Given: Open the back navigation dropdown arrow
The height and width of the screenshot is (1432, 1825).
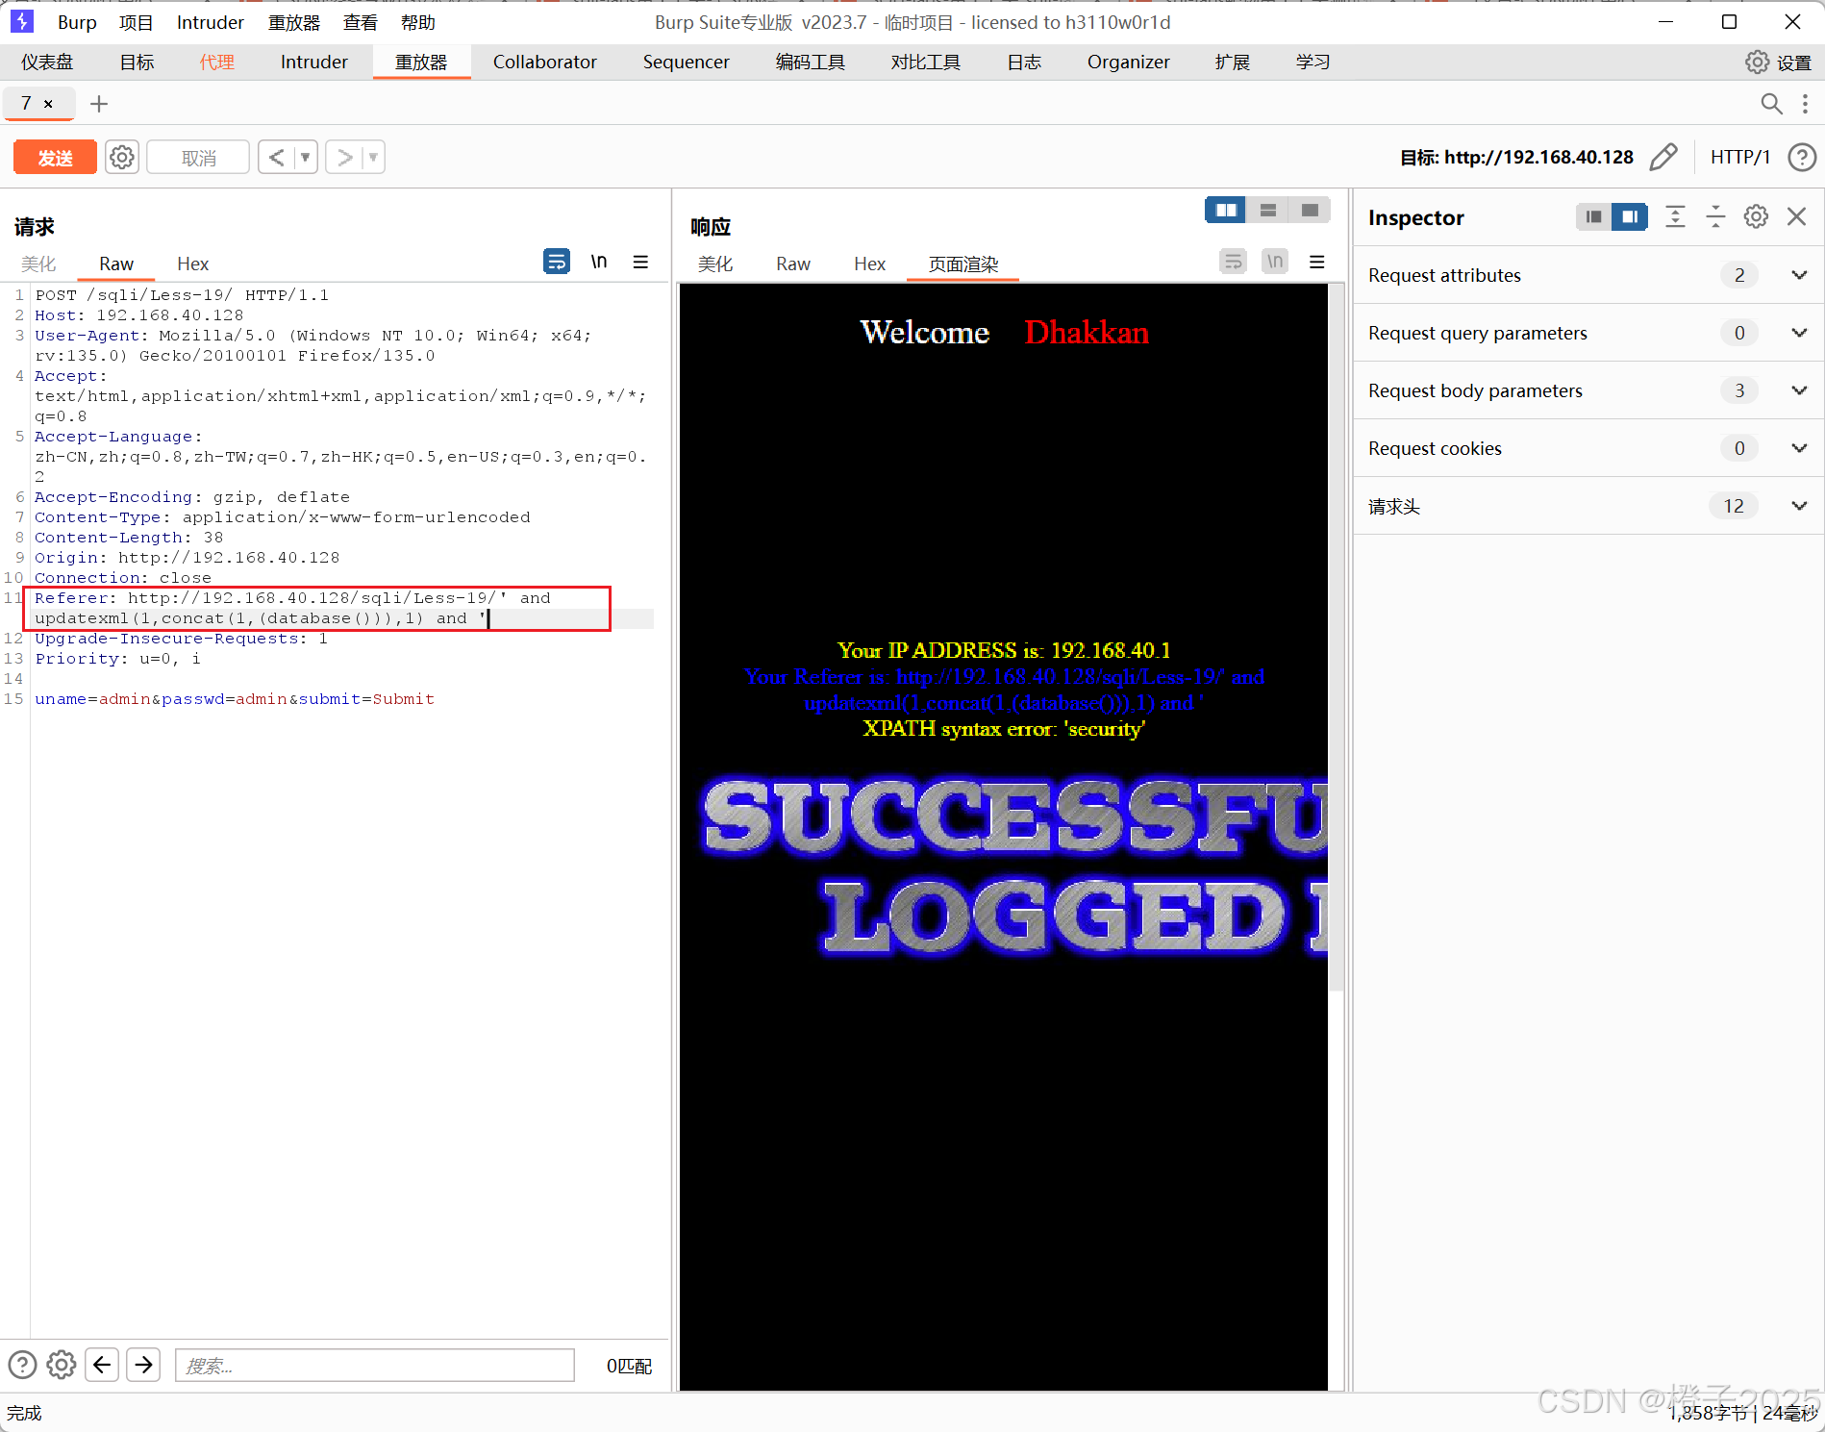Looking at the screenshot, I should pos(306,157).
